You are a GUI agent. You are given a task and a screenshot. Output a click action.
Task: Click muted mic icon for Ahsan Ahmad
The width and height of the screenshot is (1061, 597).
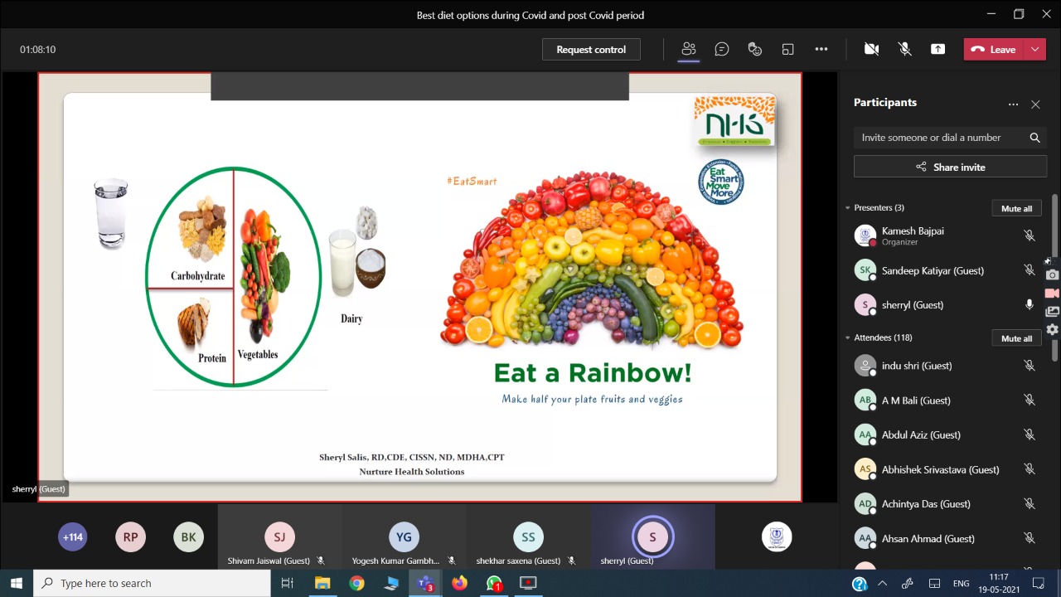[1030, 539]
